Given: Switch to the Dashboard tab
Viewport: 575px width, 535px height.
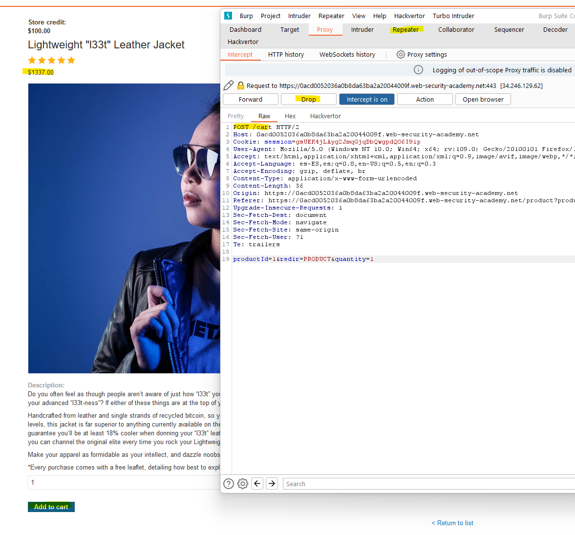Looking at the screenshot, I should pyautogui.click(x=245, y=30).
